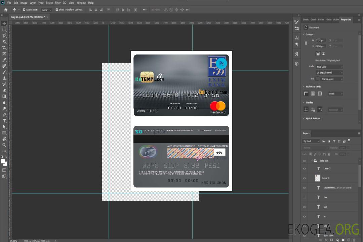The image size is (363, 242).
Task: Open the guide line style dropdown
Action: [335, 110]
